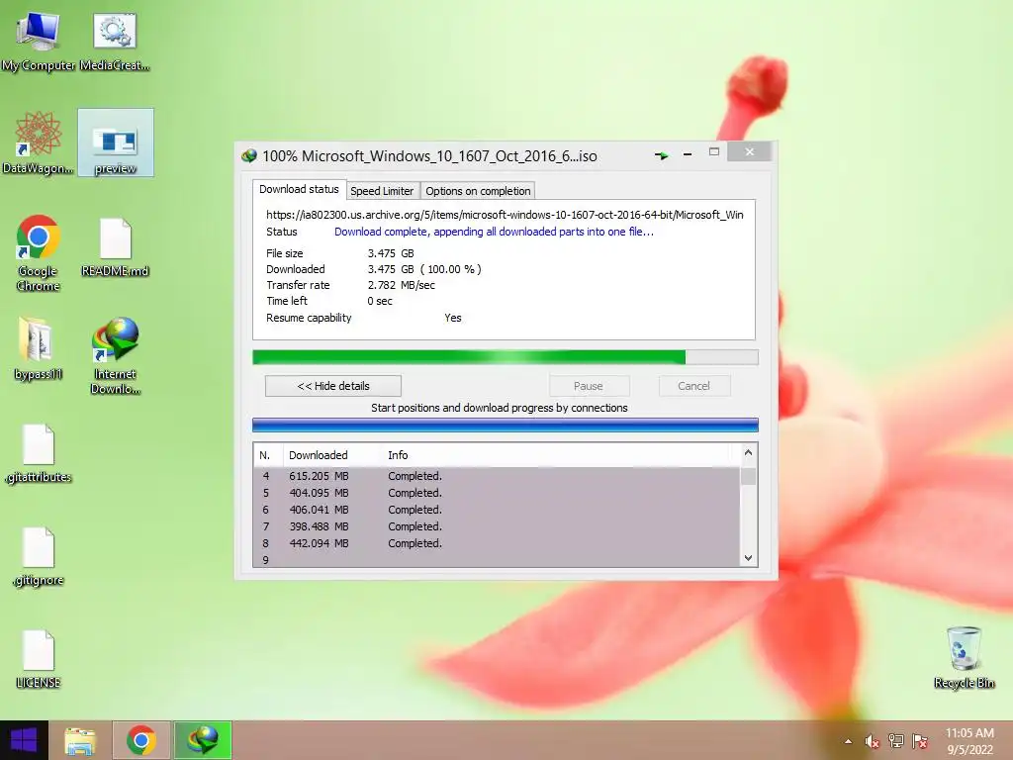Click the IDM taskbar button

203,740
